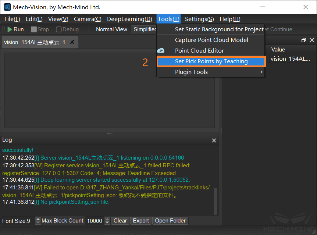Switch to Simplified view mode
This screenshot has width=317, height=235.
coord(144,29)
